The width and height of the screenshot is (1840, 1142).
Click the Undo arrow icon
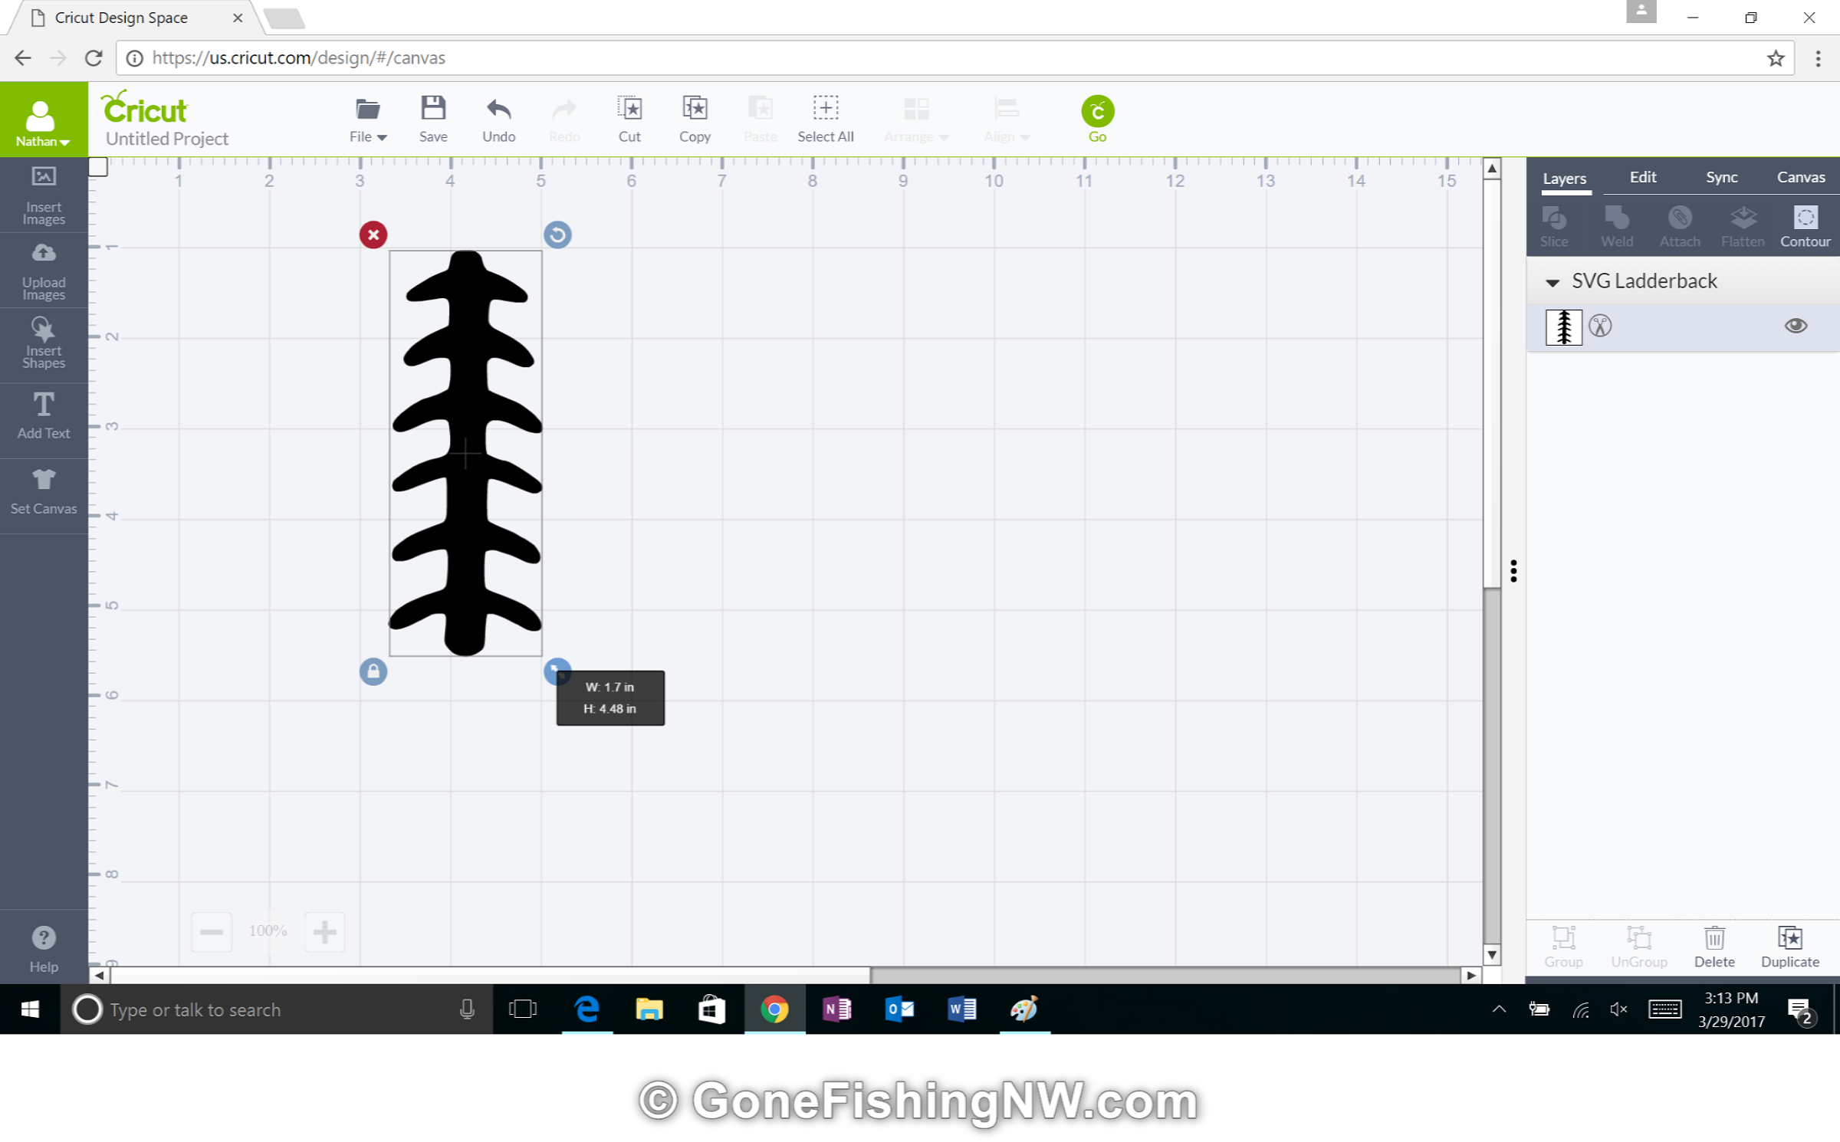coord(498,109)
